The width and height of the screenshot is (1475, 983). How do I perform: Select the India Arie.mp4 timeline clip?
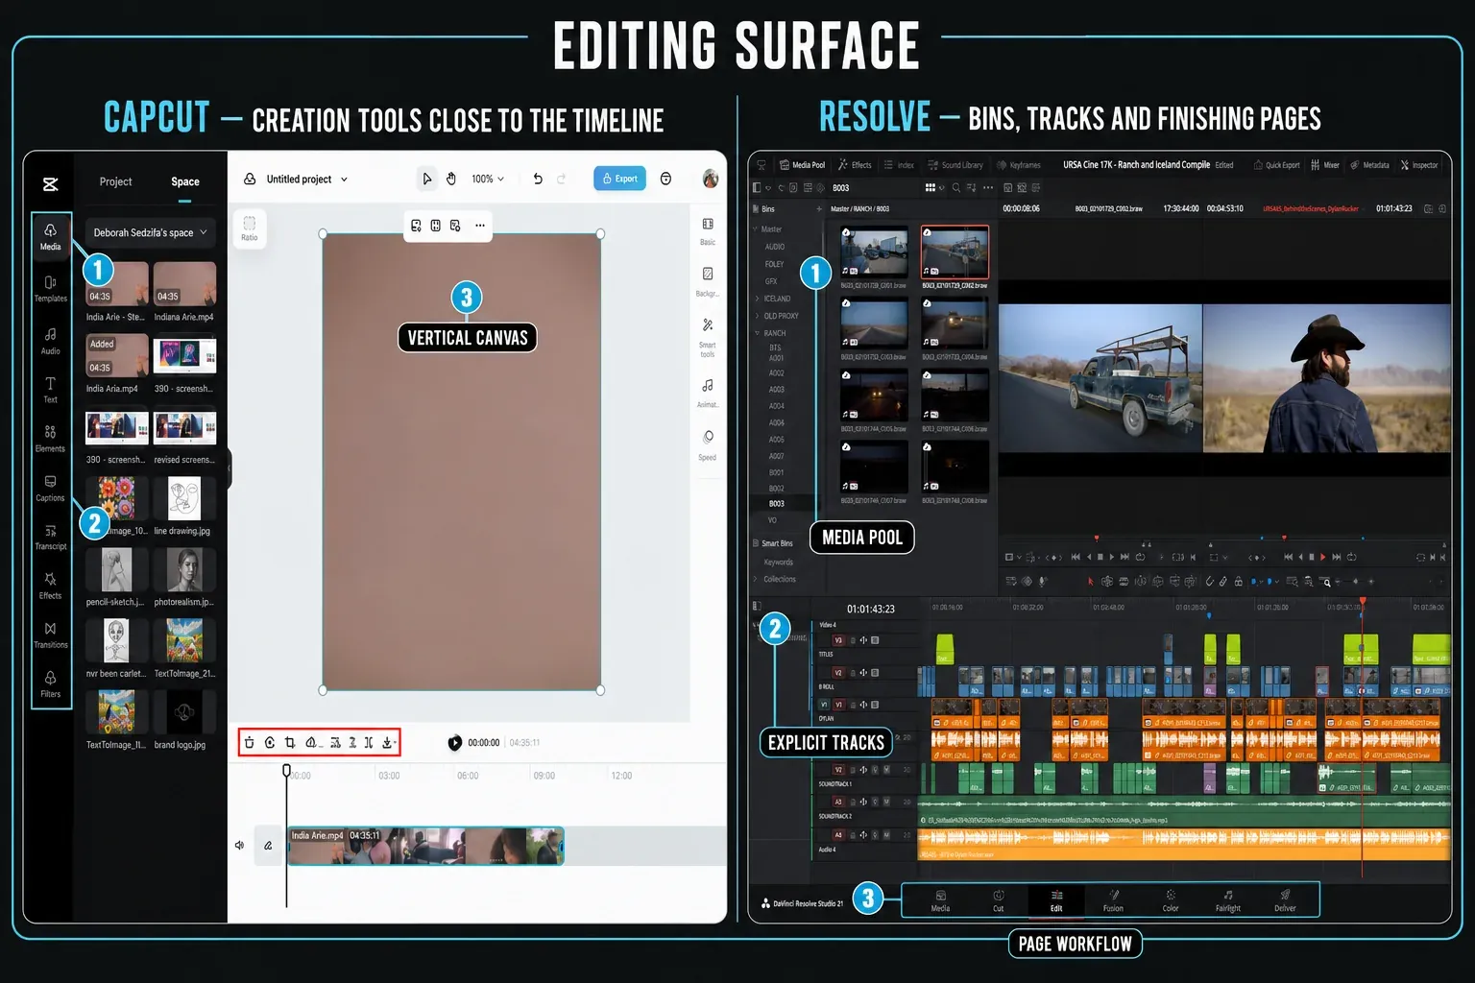click(x=425, y=846)
